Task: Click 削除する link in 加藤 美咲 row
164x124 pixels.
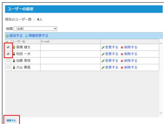Action: (131, 61)
